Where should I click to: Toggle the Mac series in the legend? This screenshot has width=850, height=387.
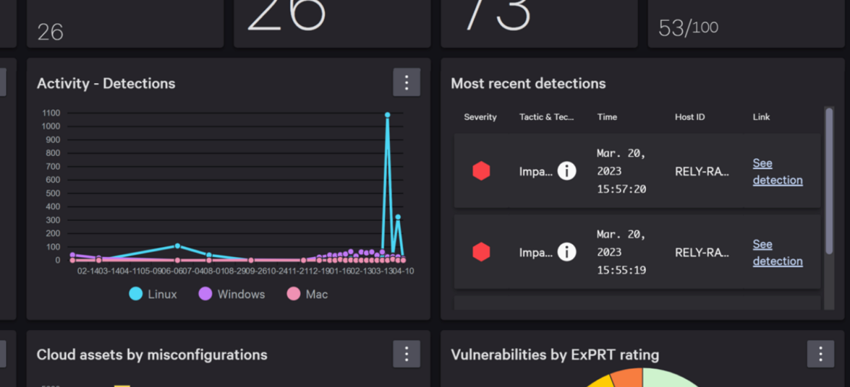click(x=307, y=294)
